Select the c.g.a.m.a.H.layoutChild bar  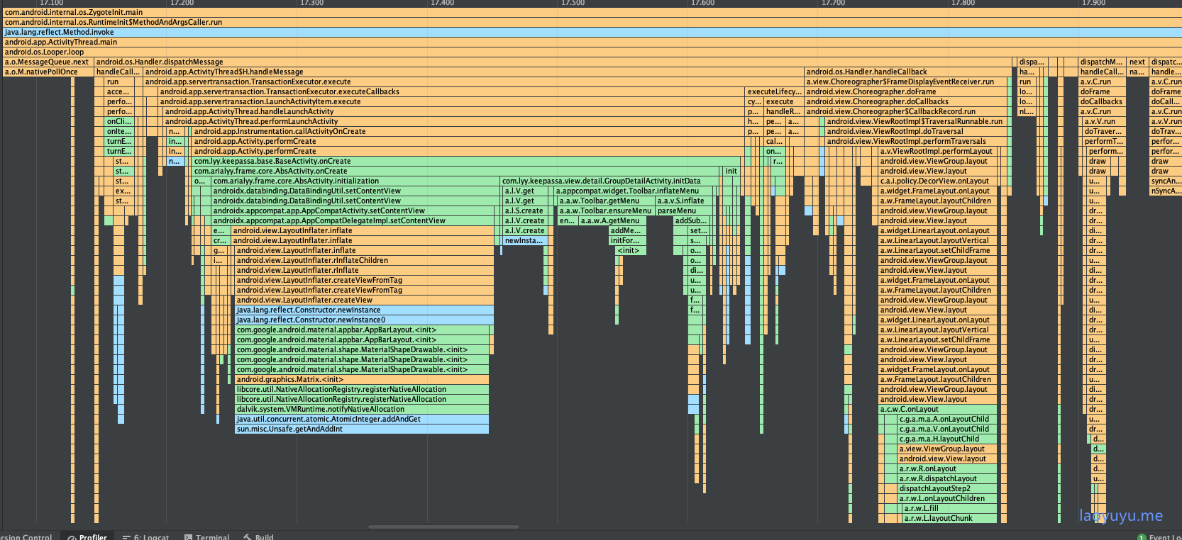click(x=947, y=439)
